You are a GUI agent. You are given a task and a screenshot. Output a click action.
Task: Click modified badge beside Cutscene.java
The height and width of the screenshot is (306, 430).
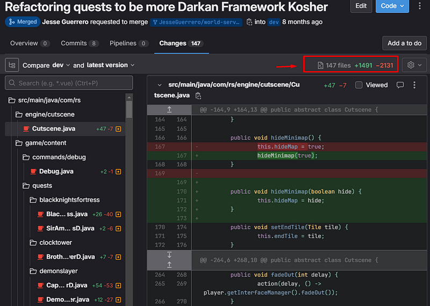click(x=118, y=129)
